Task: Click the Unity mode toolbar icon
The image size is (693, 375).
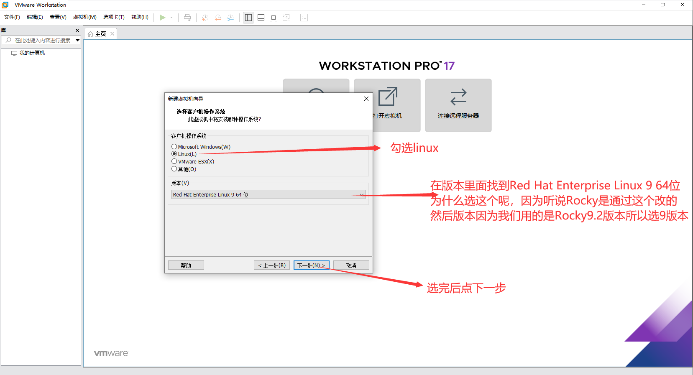Action: click(286, 18)
